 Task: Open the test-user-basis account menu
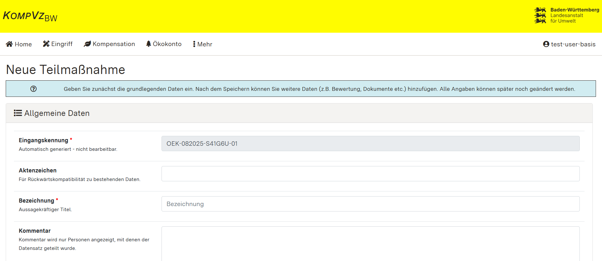[x=573, y=44]
